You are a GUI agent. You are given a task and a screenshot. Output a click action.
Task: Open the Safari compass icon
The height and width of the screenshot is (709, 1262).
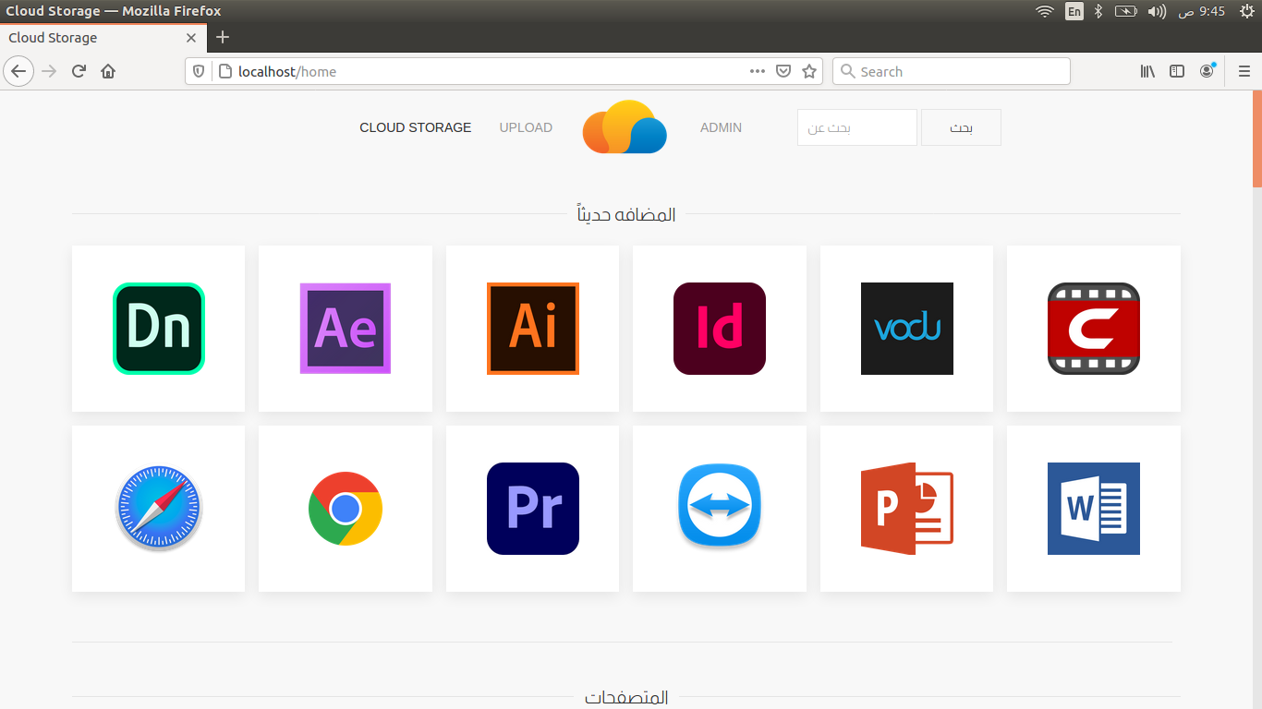(158, 509)
